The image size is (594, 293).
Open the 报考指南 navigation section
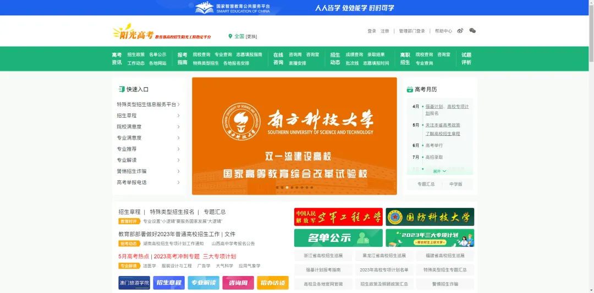[182, 59]
